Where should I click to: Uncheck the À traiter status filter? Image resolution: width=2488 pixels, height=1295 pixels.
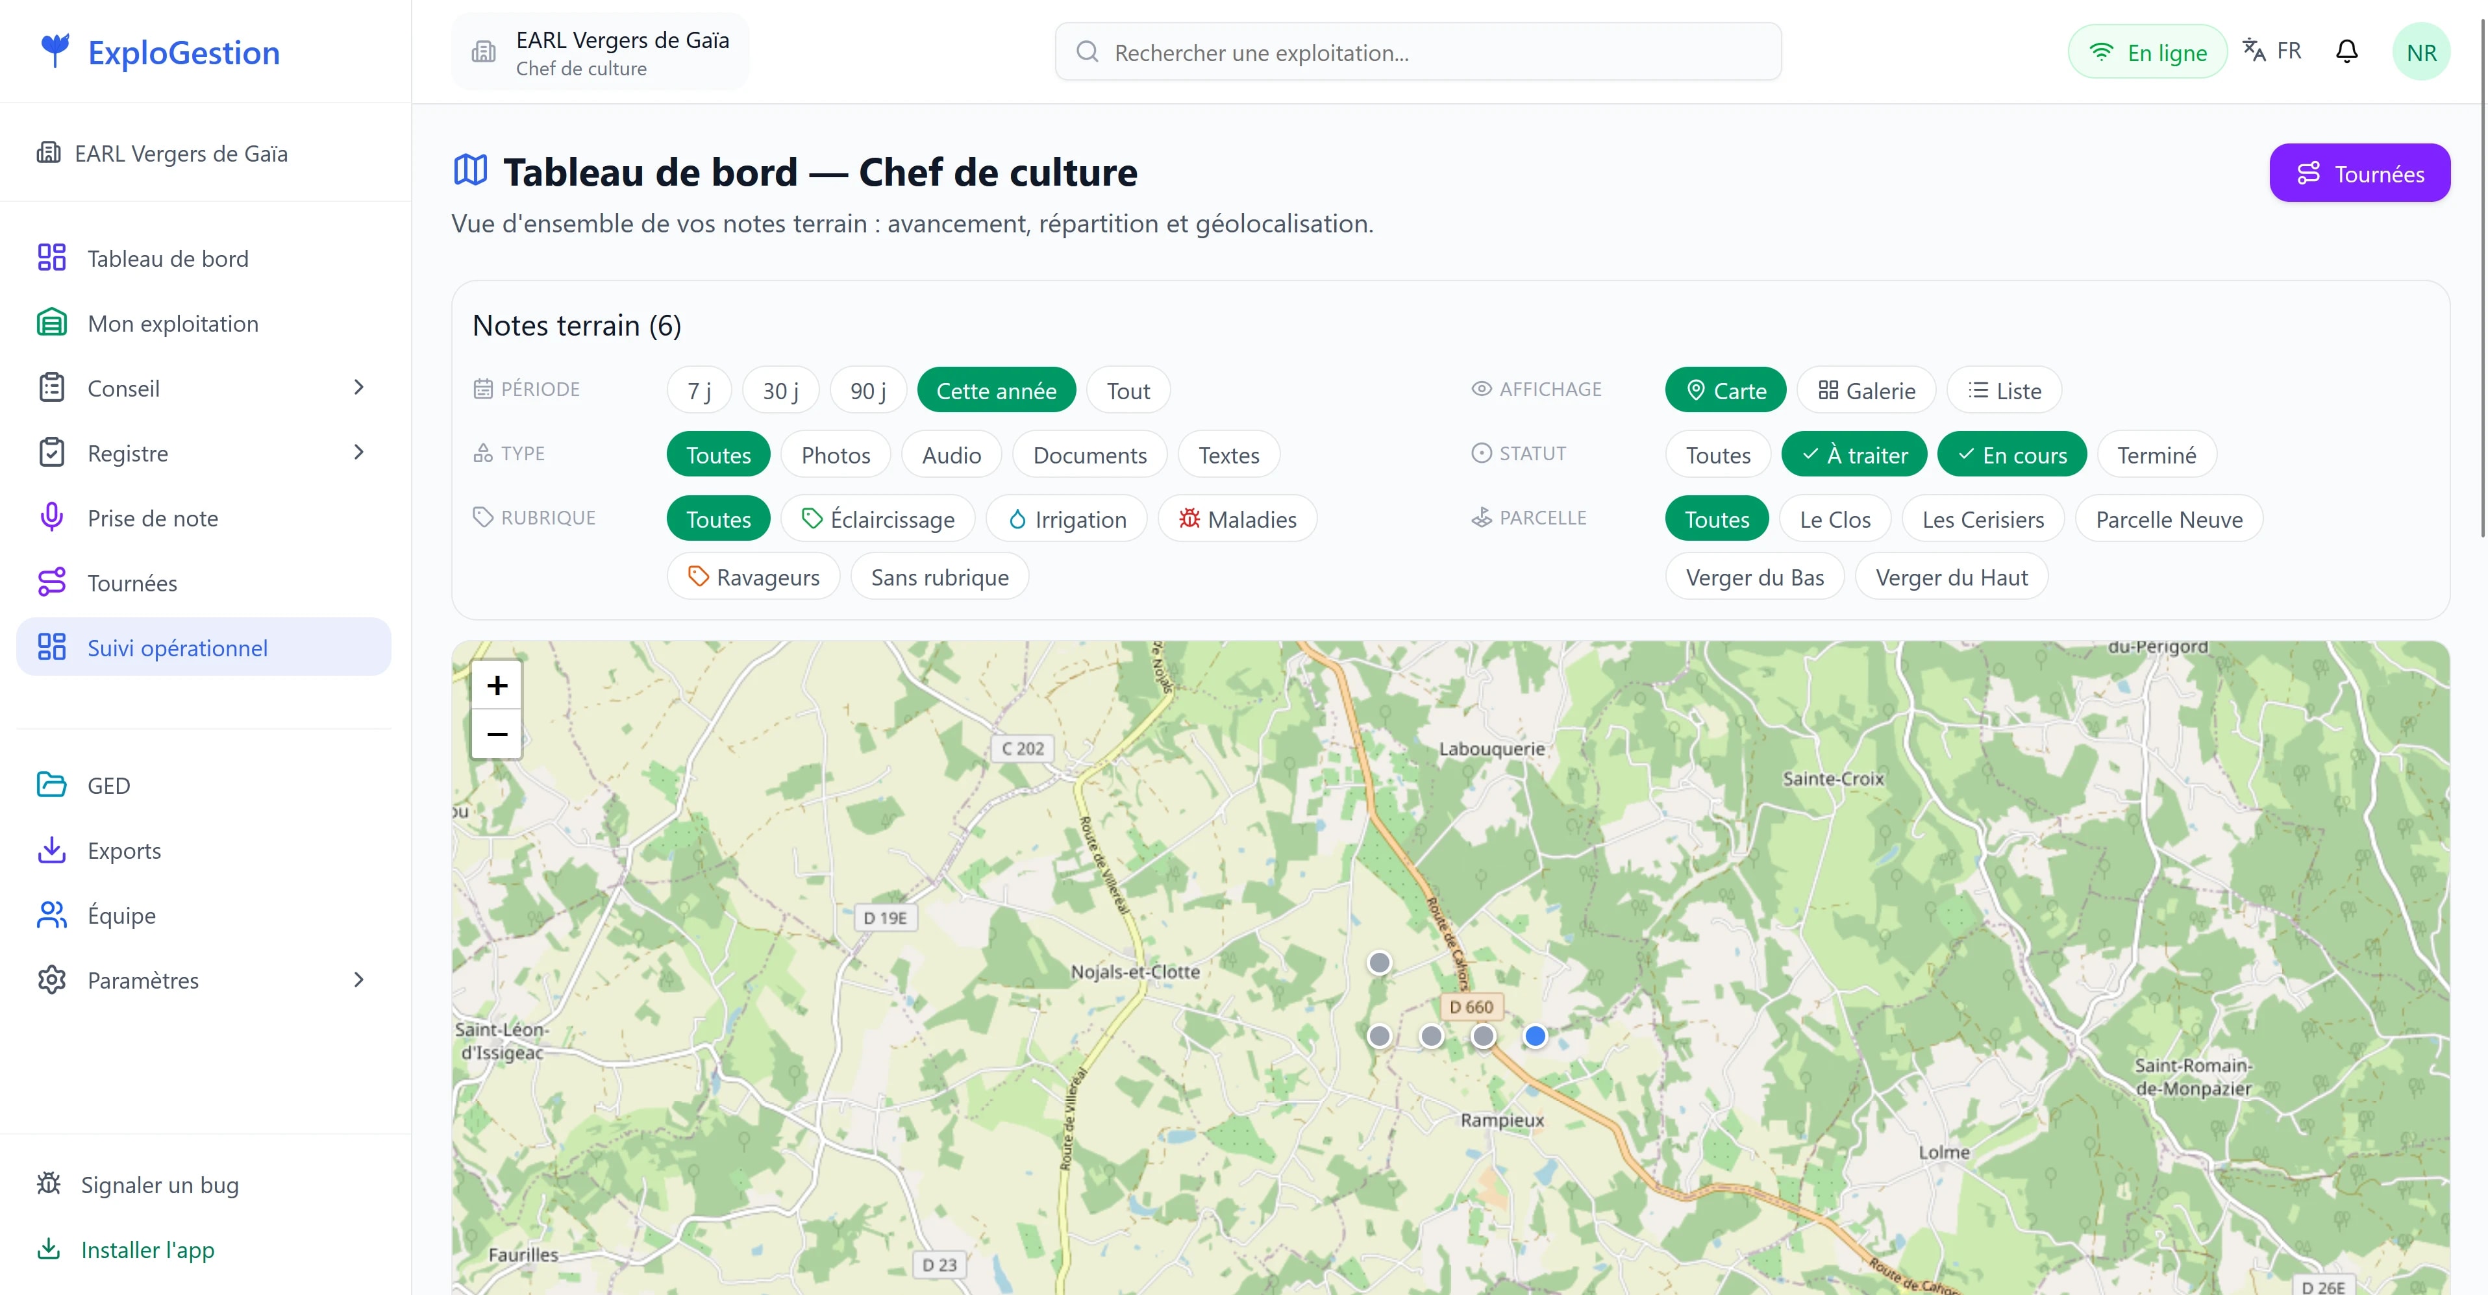coord(1854,454)
